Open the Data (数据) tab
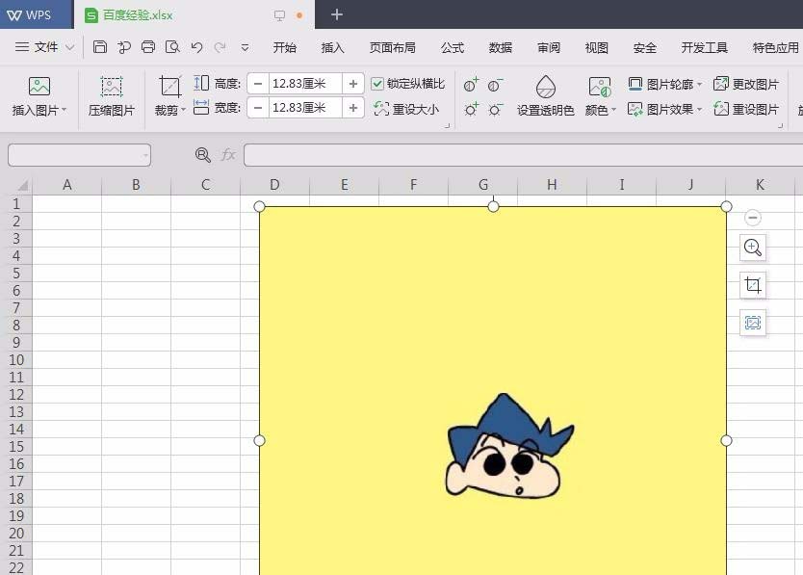Image resolution: width=803 pixels, height=575 pixels. click(x=501, y=47)
